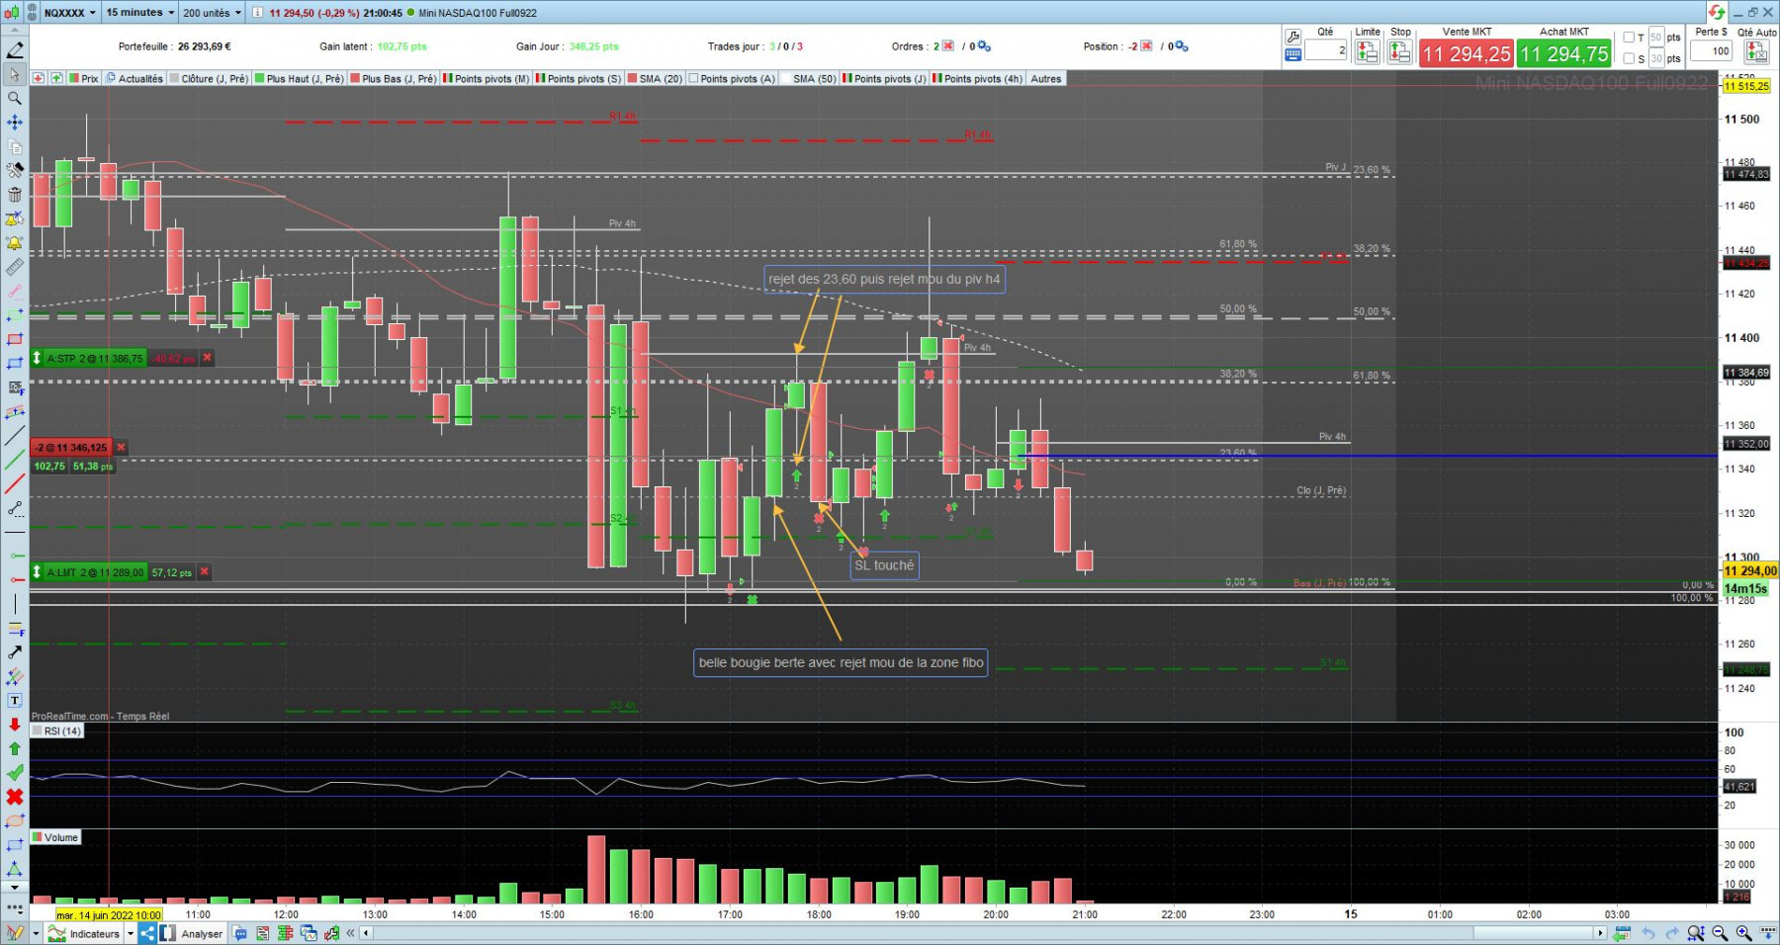Click the blue share icon

coord(147,933)
